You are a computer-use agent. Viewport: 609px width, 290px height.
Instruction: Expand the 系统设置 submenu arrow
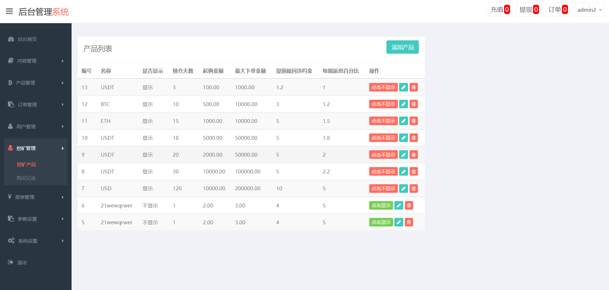click(x=63, y=240)
